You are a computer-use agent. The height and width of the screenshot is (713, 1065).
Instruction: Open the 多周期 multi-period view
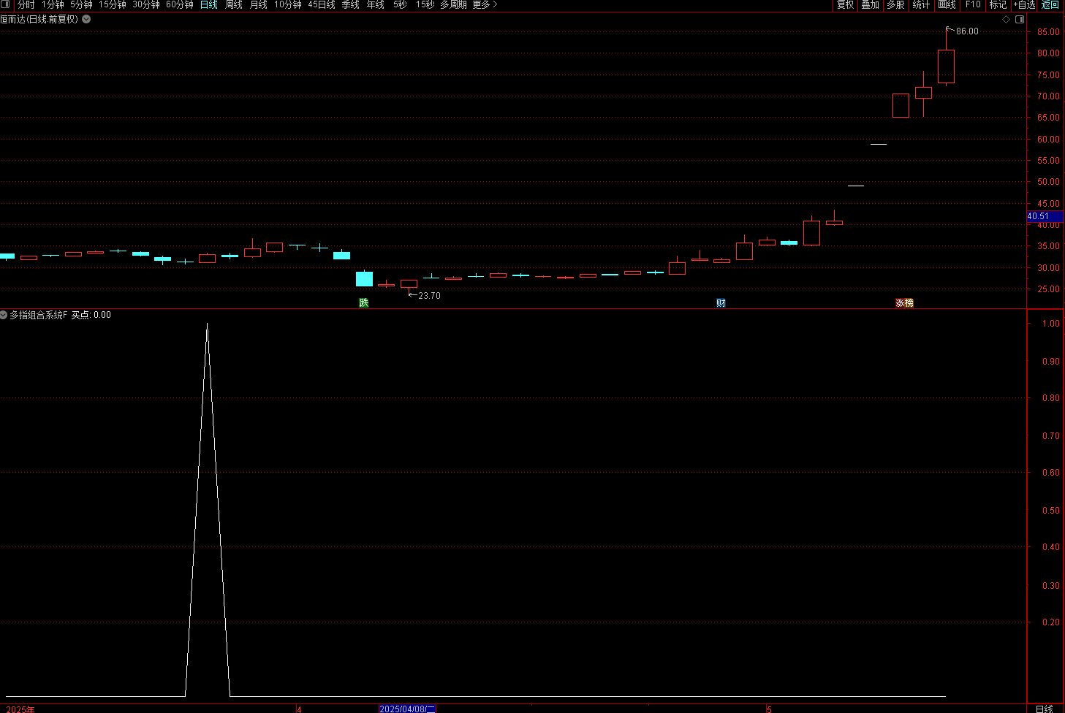click(453, 4)
